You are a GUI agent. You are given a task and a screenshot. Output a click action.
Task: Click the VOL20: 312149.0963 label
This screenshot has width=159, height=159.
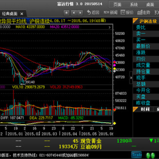(66, 87)
